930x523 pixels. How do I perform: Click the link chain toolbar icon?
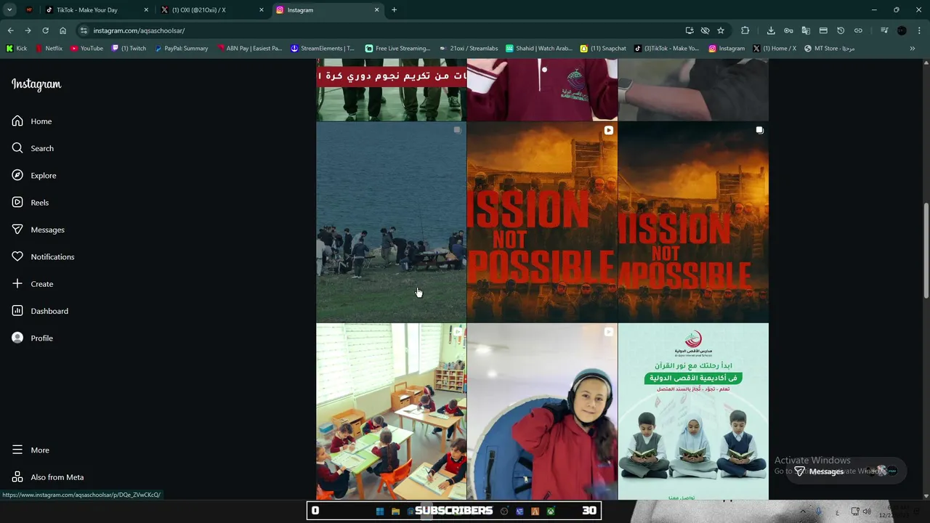pyautogui.click(x=858, y=31)
